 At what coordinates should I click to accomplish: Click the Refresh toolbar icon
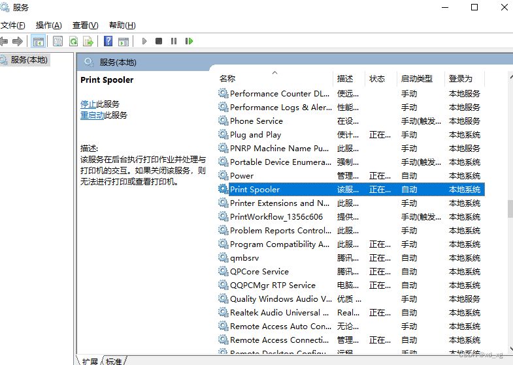click(x=73, y=42)
